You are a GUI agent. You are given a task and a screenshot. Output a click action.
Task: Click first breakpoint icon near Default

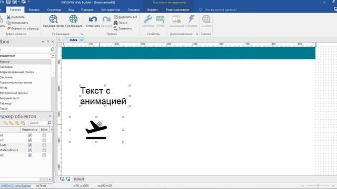62,179
